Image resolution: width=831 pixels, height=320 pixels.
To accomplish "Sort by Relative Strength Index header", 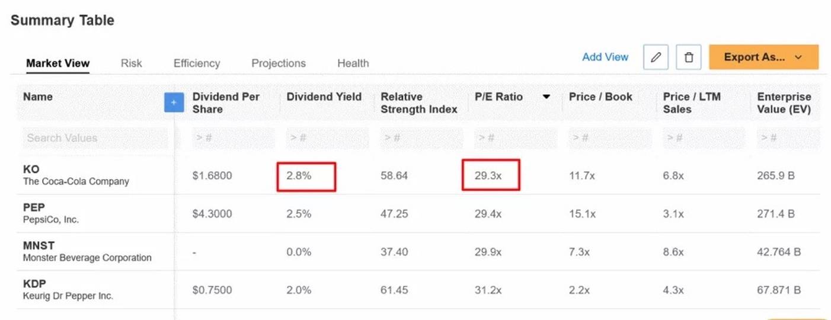I will point(418,103).
